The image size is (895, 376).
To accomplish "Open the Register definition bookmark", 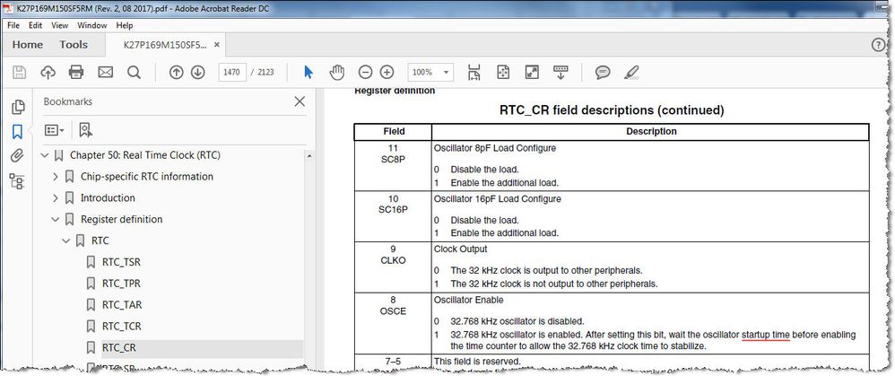I will 122,220.
